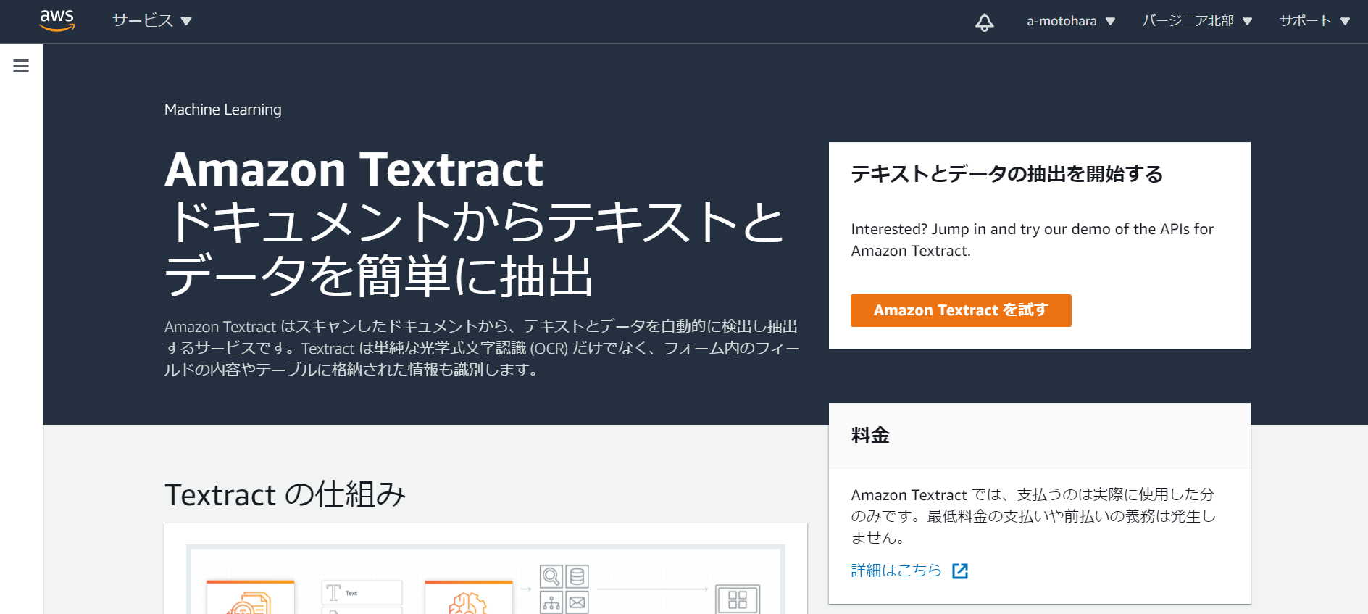Open the a-motohara account dropdown
This screenshot has width=1368, height=614.
tap(1070, 21)
